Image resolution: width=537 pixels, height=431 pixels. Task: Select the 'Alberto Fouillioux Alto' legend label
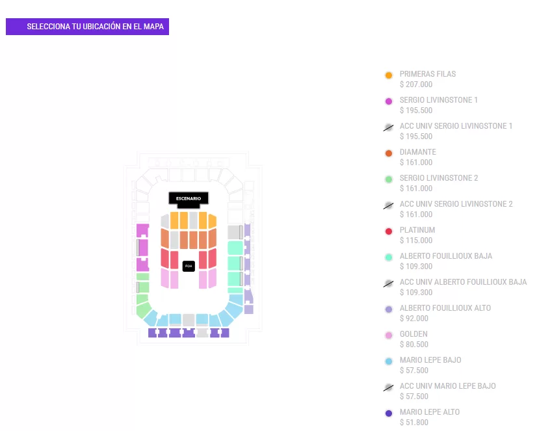[445, 308]
